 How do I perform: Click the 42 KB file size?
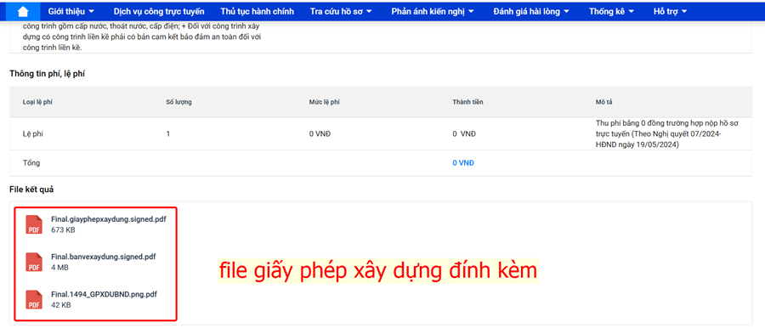[61, 305]
